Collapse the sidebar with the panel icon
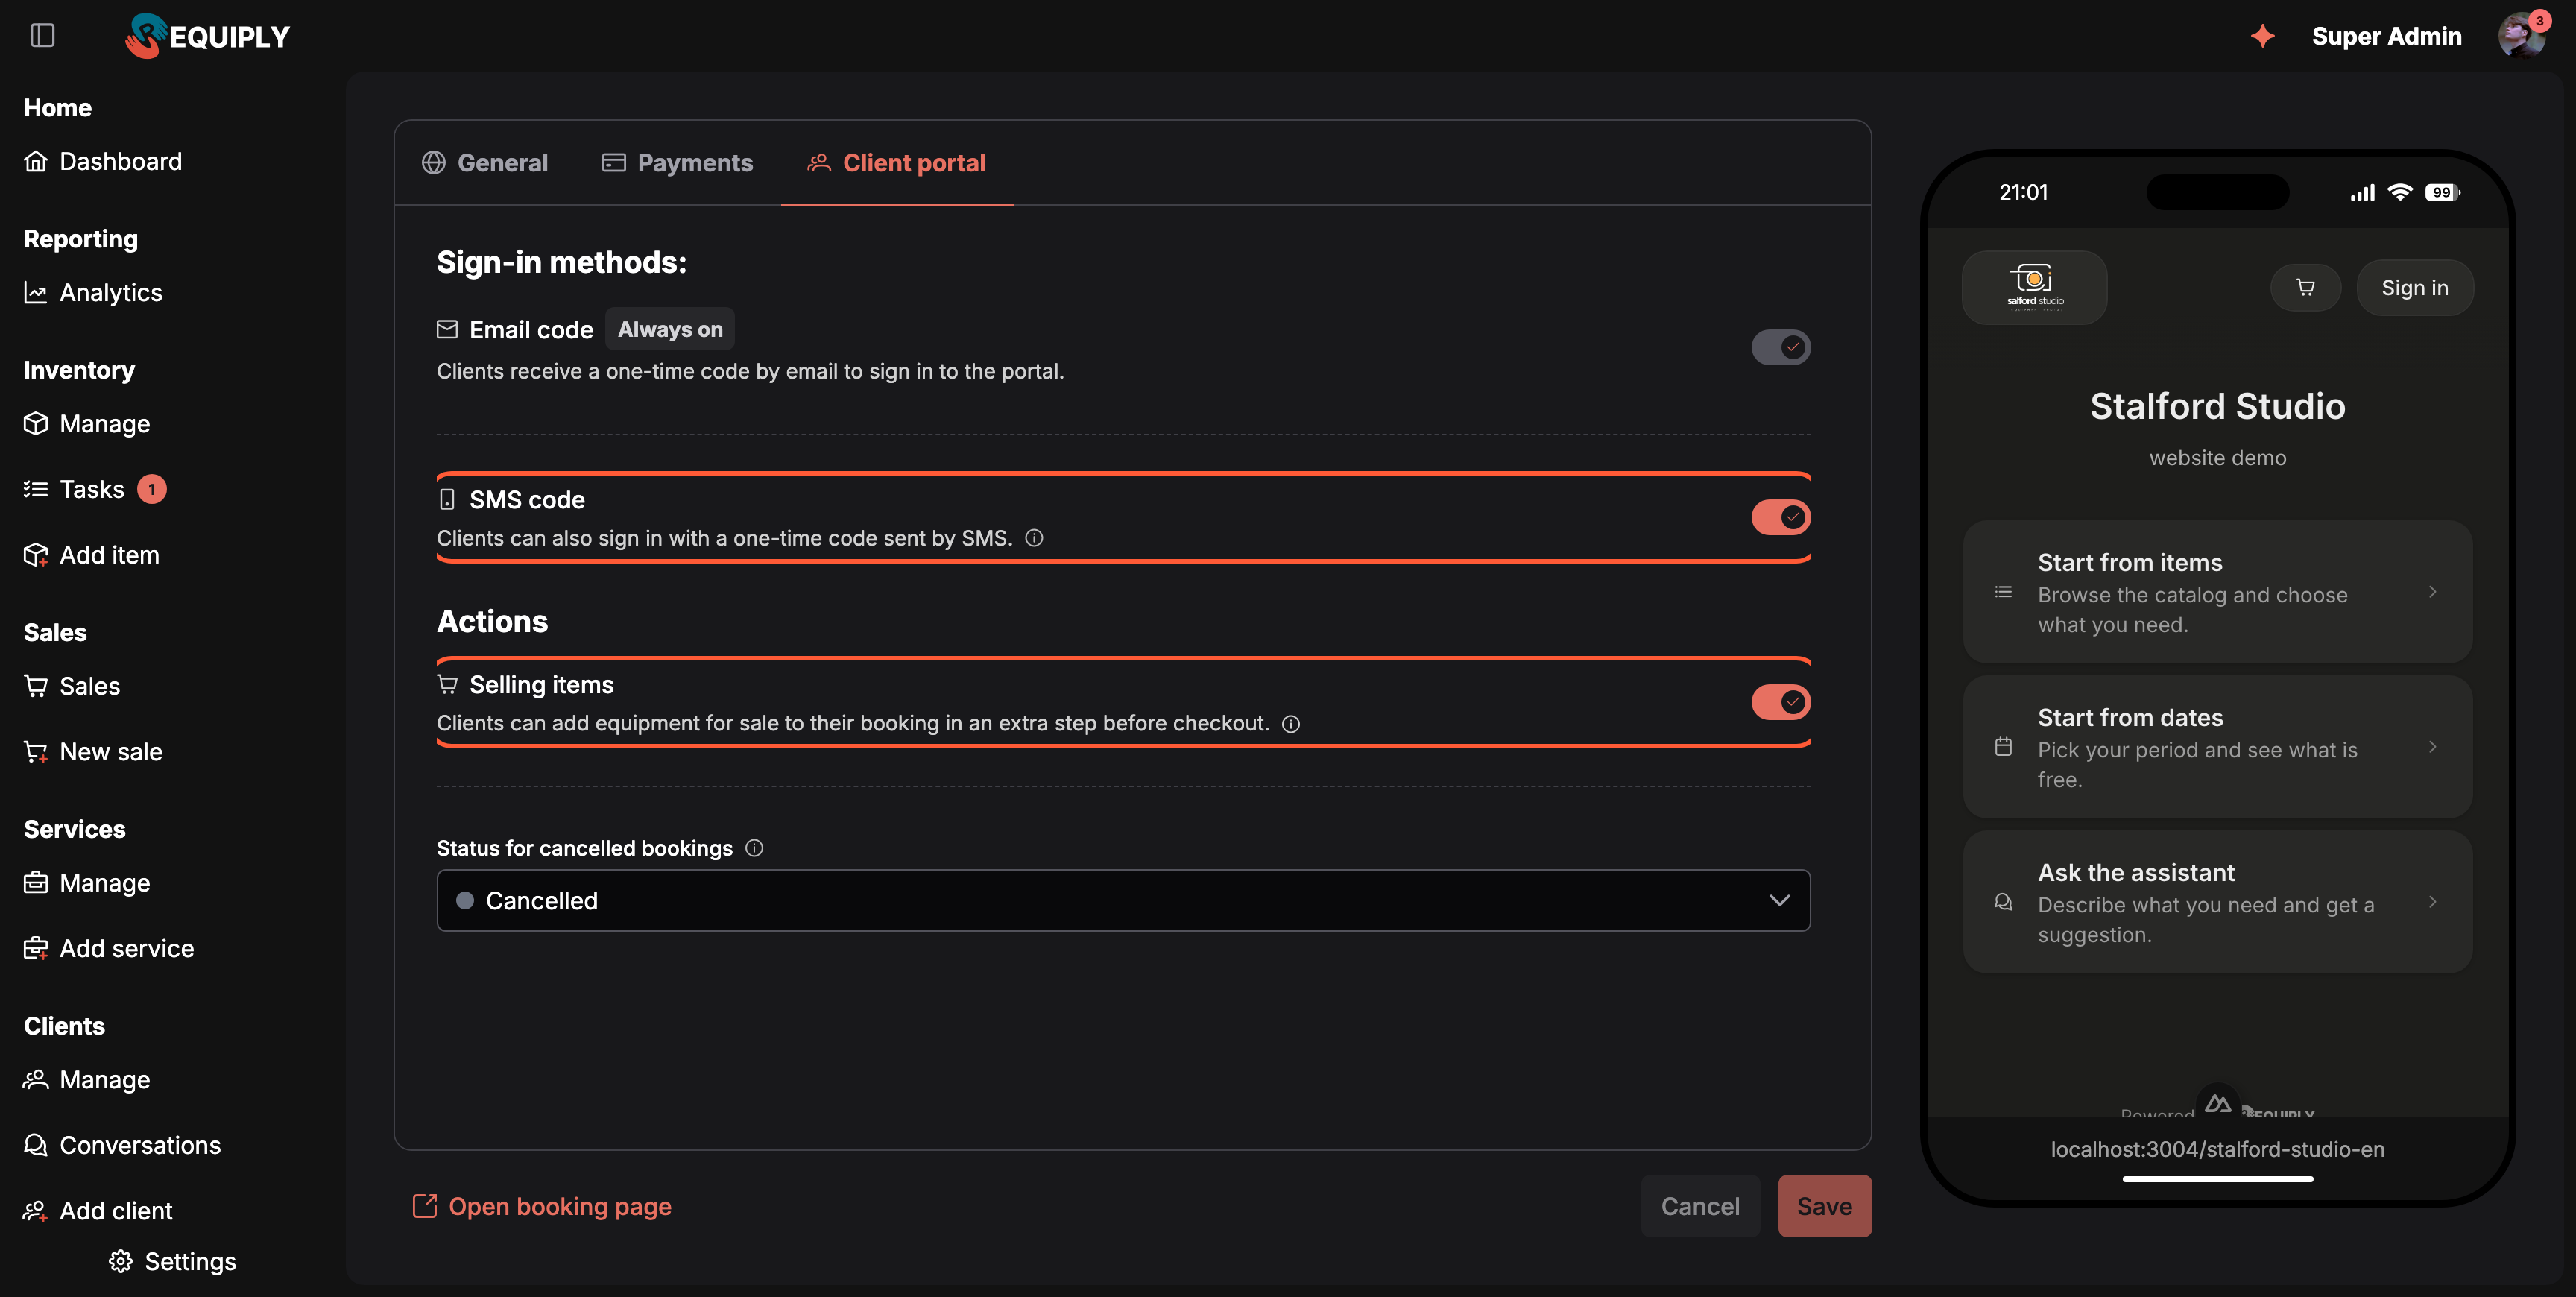The width and height of the screenshot is (2576, 1297). click(42, 36)
